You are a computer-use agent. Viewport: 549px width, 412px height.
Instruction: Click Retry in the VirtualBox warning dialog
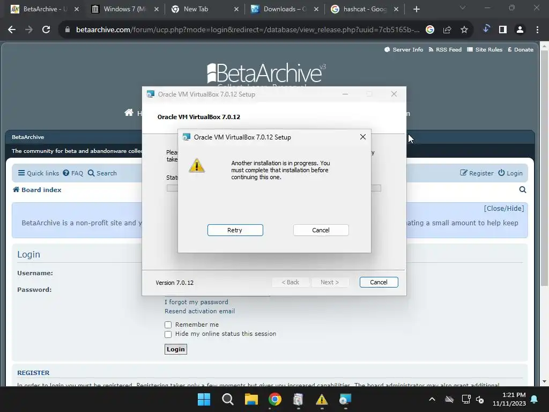[235, 230]
